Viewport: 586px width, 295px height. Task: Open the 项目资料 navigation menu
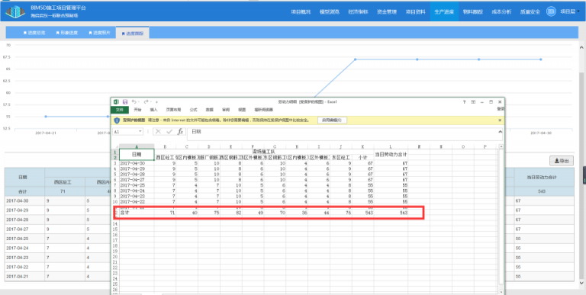click(x=416, y=12)
